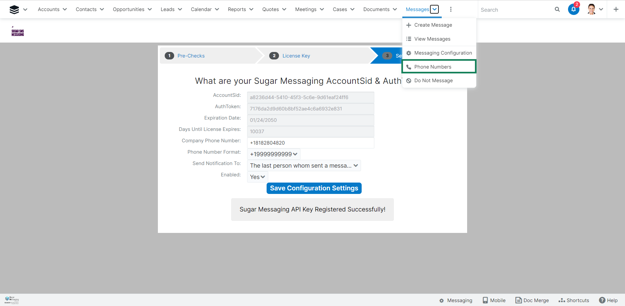
Task: Open Help from the footer
Action: point(608,300)
